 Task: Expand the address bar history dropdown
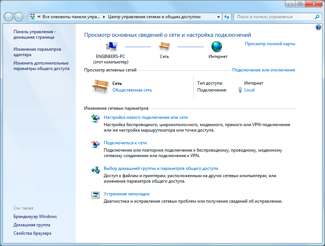[218, 17]
